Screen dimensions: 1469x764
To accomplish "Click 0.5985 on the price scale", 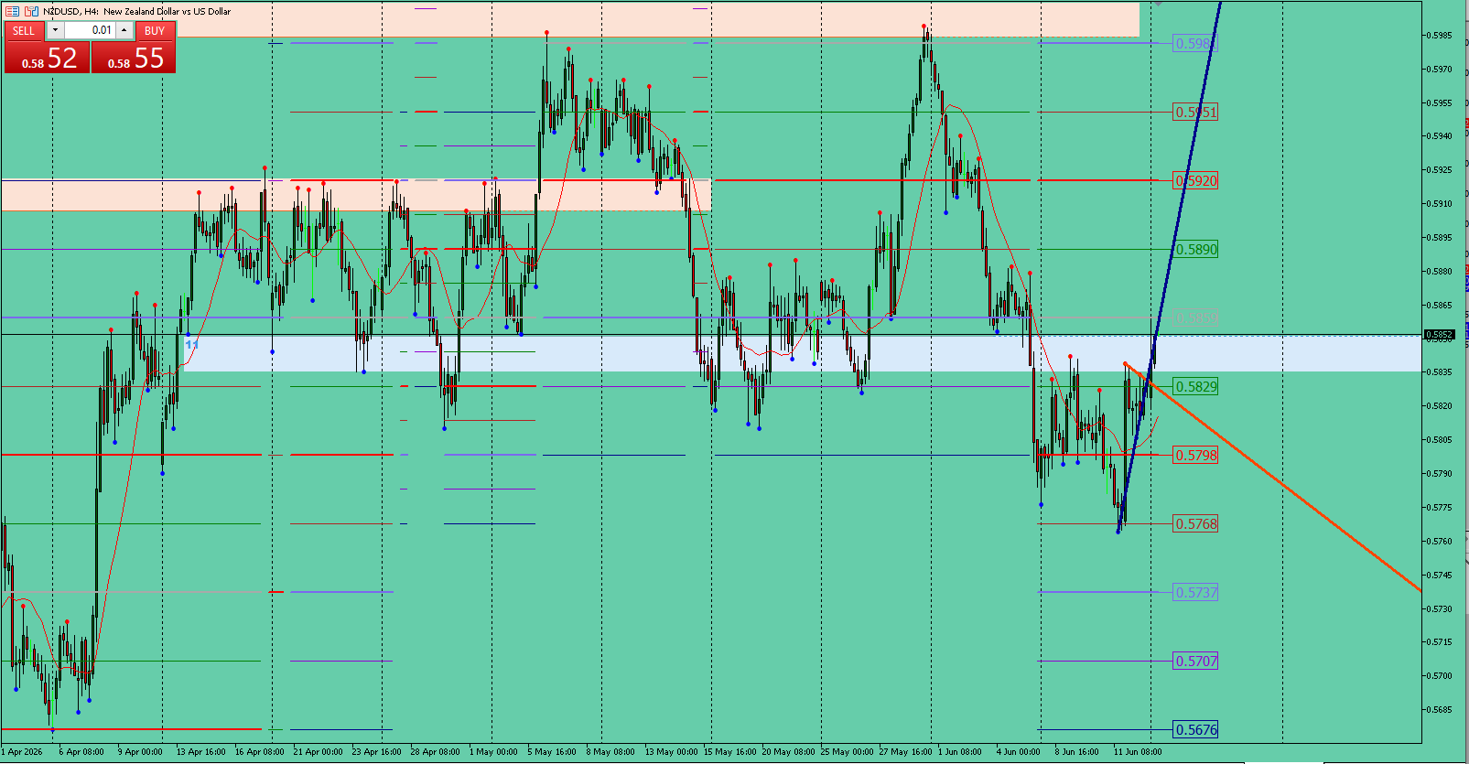I will [x=1440, y=36].
